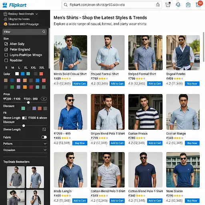The width and height of the screenshot is (205, 205).
Task: Choose the ₹500 - 999 price range
Action: coord(30,99)
